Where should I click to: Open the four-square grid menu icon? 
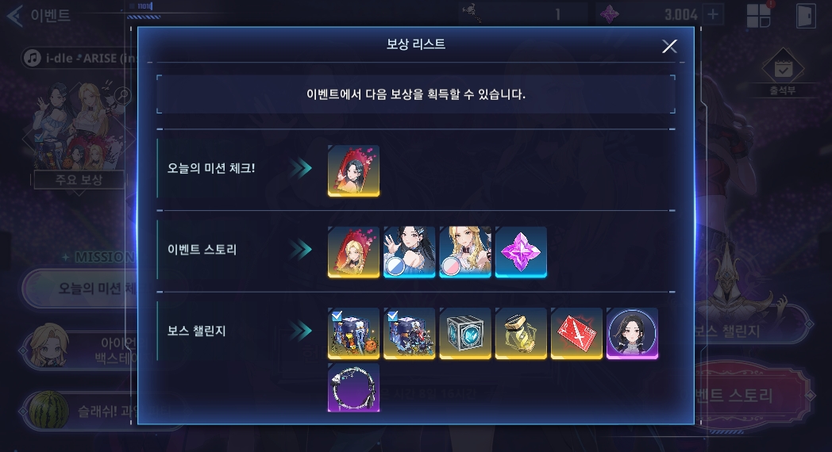pyautogui.click(x=759, y=15)
